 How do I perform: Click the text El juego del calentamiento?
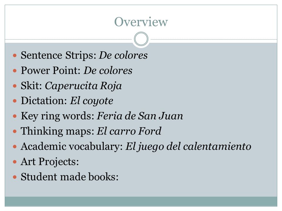coord(188,147)
